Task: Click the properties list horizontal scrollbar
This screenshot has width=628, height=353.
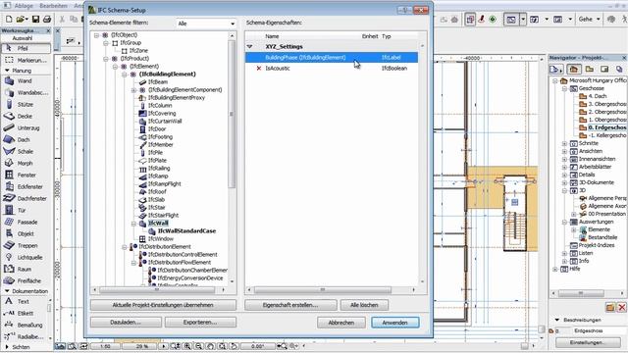Action: click(323, 290)
